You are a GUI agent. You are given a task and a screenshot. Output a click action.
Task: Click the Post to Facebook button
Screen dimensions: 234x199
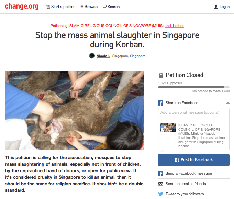(x=194, y=160)
